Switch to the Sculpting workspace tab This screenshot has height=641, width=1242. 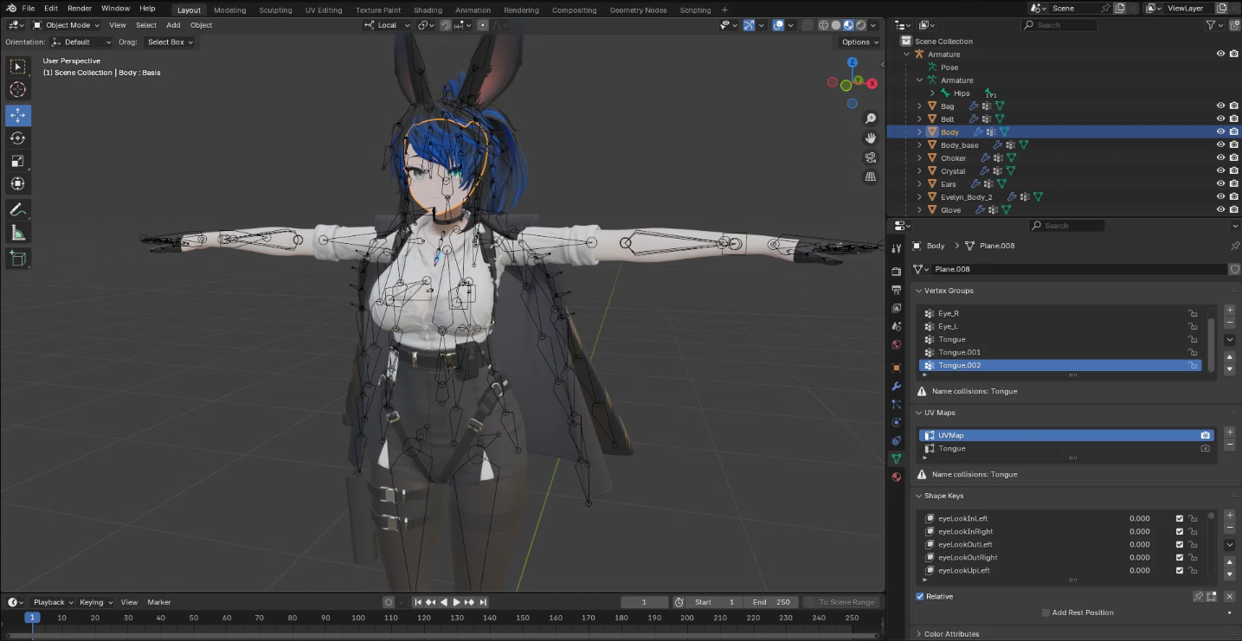click(x=275, y=10)
